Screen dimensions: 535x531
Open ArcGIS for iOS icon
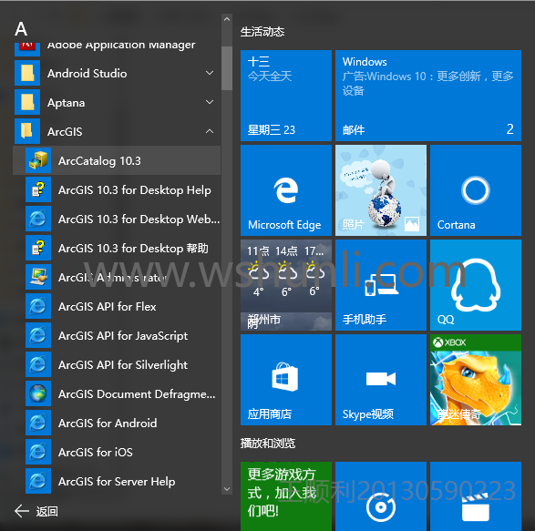(38, 452)
